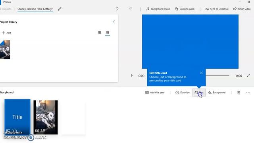Play the video preview
The height and width of the screenshot is (143, 254).
(132, 75)
